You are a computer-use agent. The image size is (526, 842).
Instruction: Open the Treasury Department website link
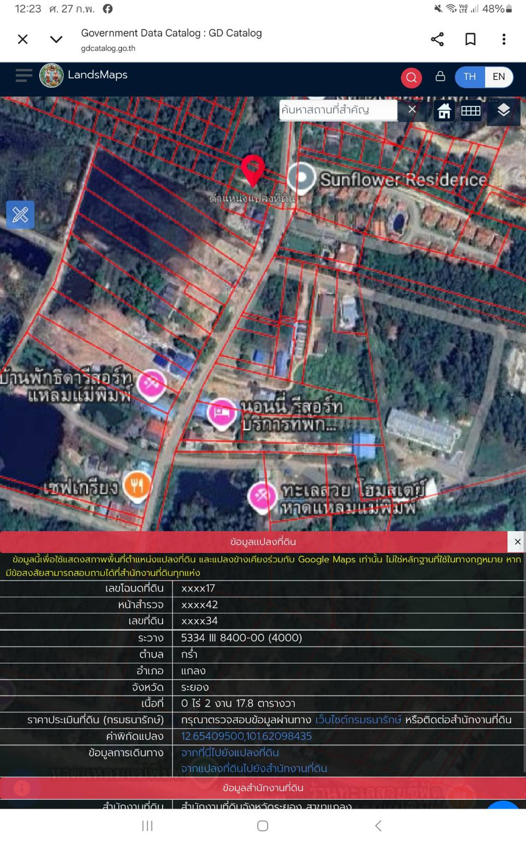click(358, 720)
